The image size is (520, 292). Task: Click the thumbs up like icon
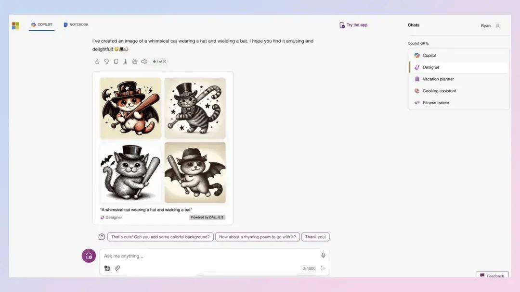97,61
